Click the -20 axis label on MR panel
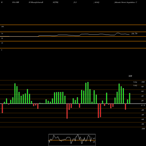This screenshot has width=146, height=146. tap(142, 110)
